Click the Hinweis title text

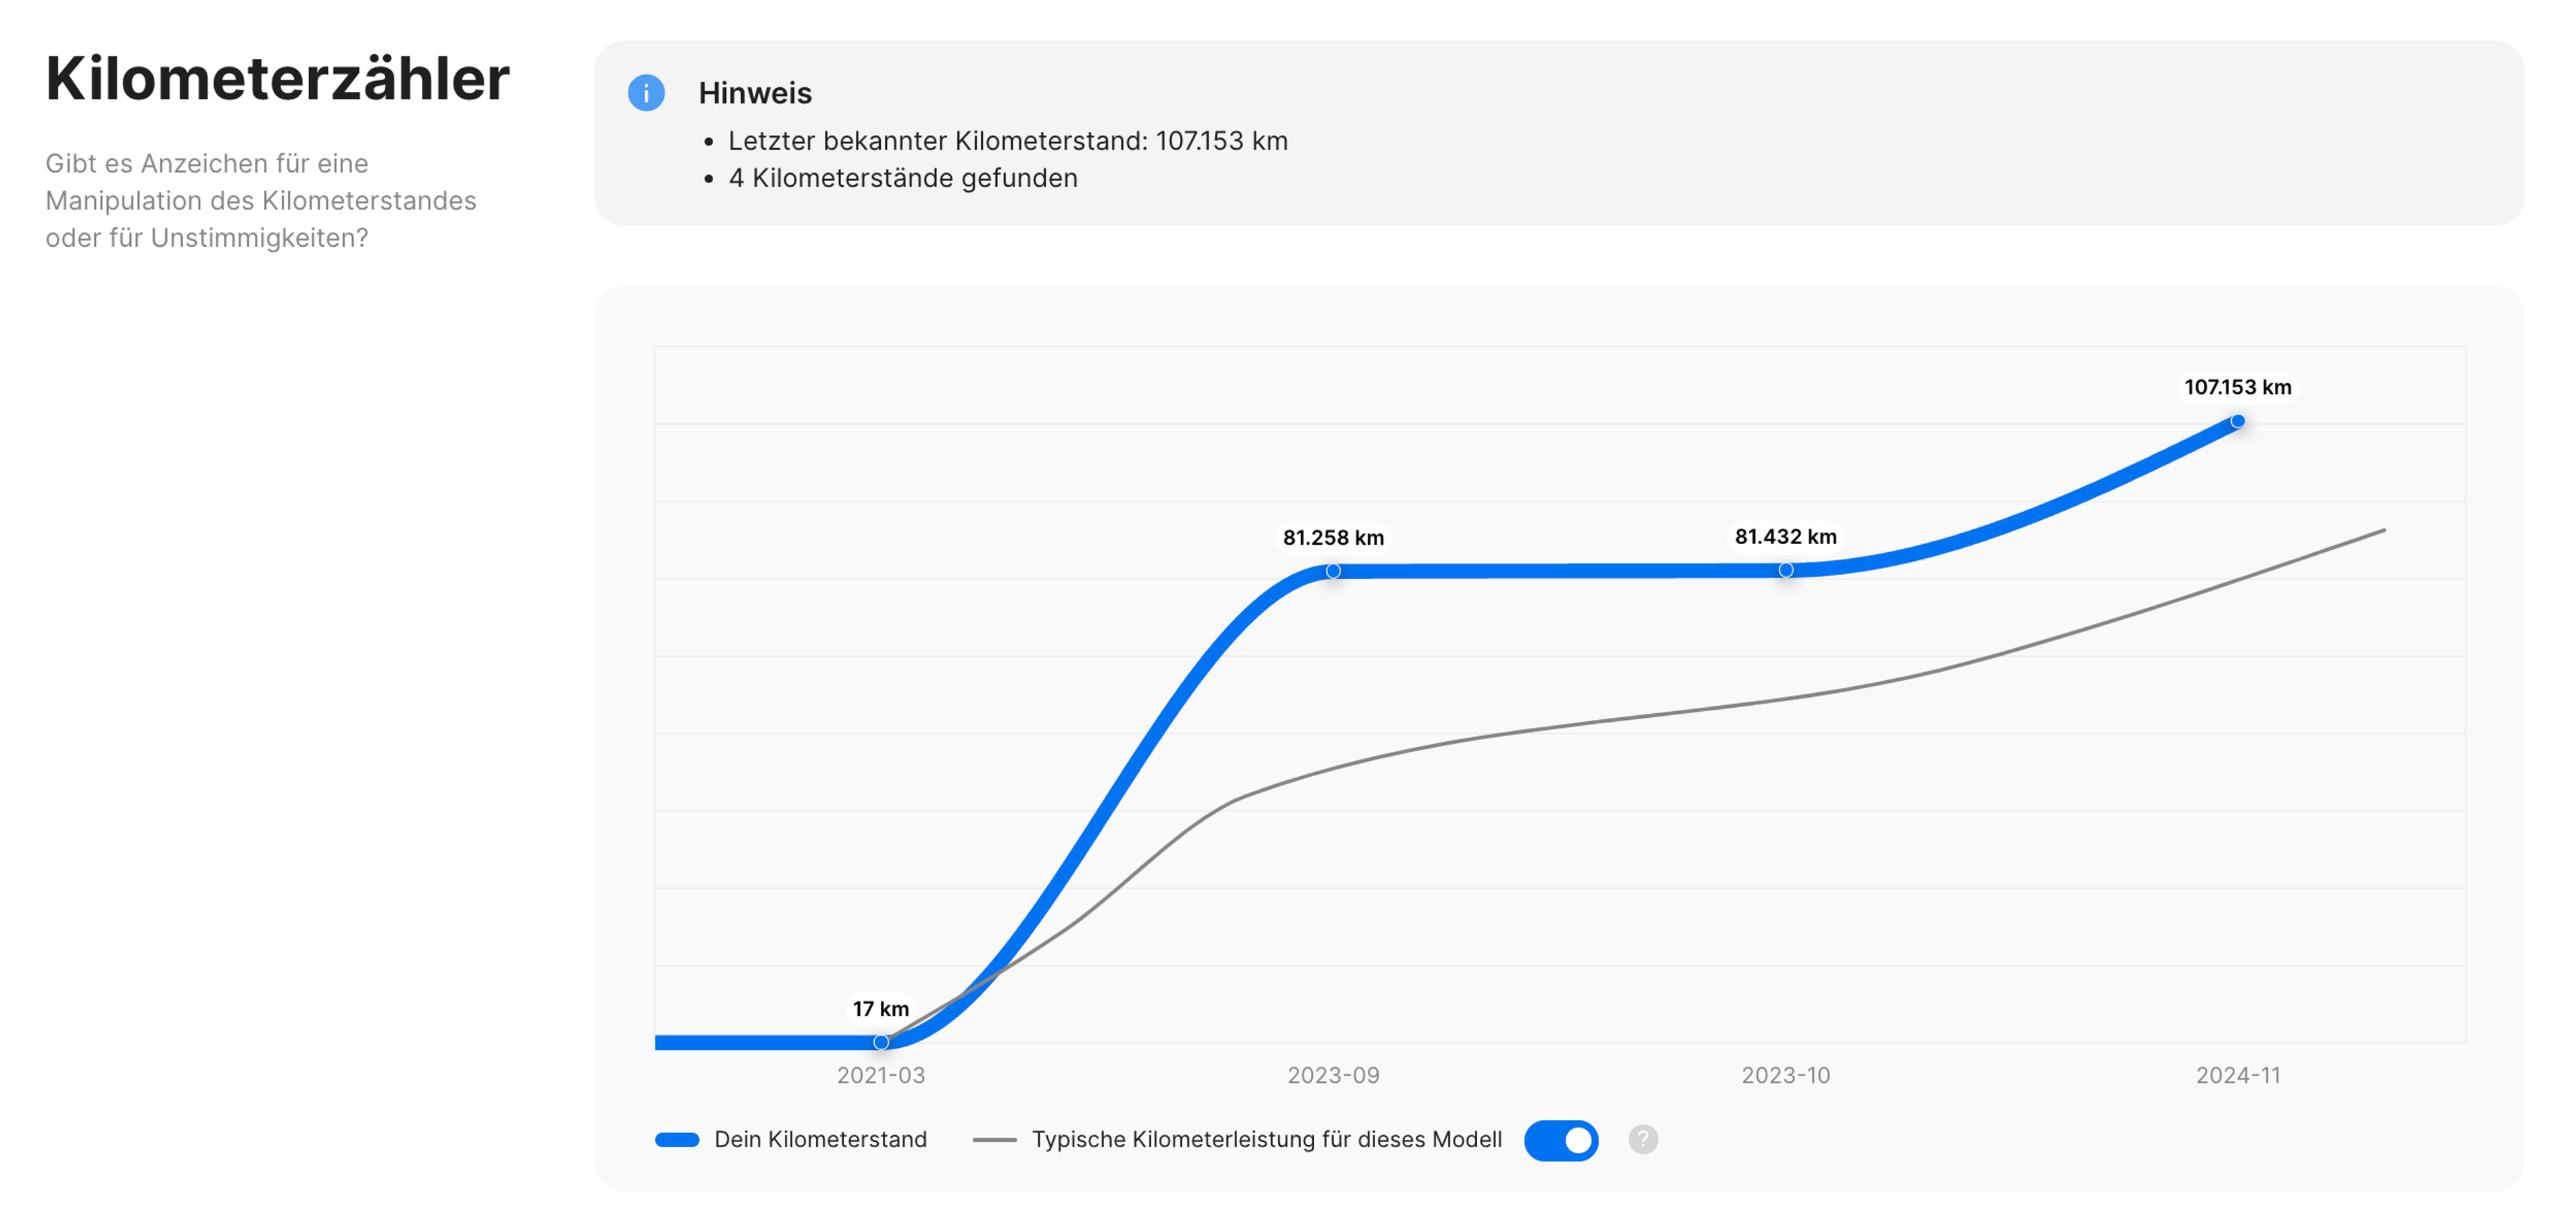[755, 93]
